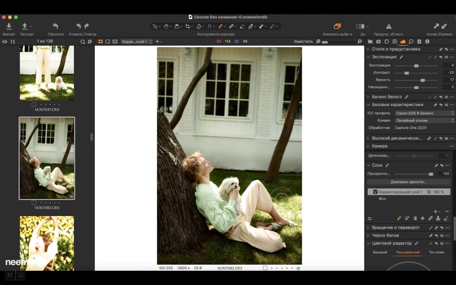Click the Reset adjustments icon
Image resolution: width=456 pixels, height=285 pixels.
tap(55, 26)
